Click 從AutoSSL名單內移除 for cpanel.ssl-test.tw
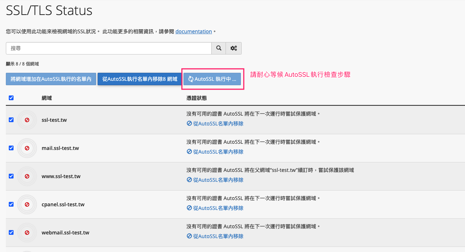465x252 pixels. [x=215, y=208]
